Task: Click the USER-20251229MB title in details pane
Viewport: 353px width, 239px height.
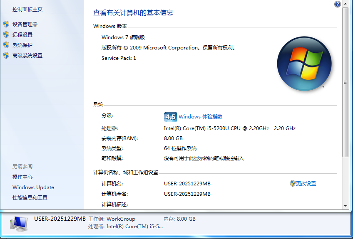Action: [60, 219]
